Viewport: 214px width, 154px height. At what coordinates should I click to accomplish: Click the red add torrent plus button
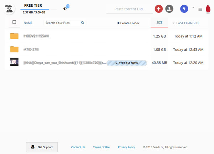pos(159,9)
